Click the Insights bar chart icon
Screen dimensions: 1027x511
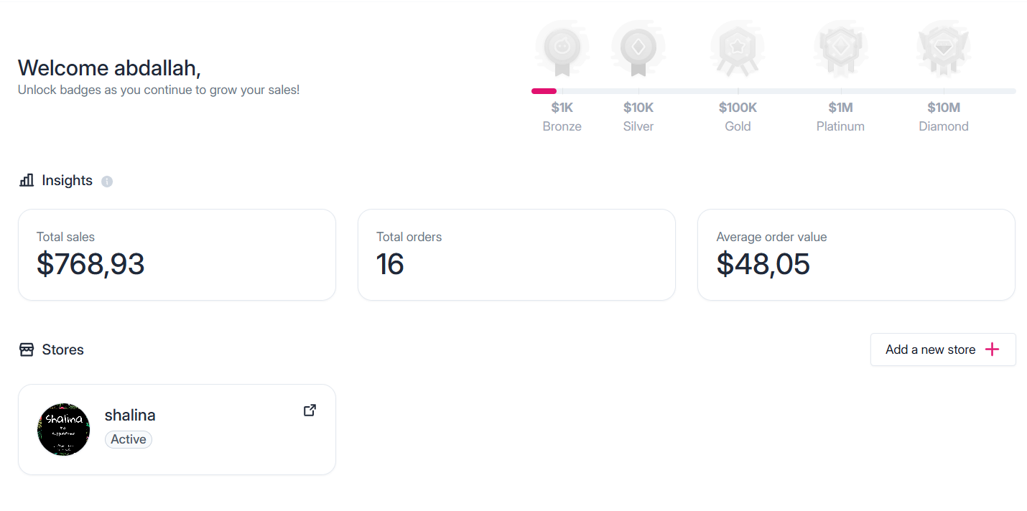pos(27,180)
